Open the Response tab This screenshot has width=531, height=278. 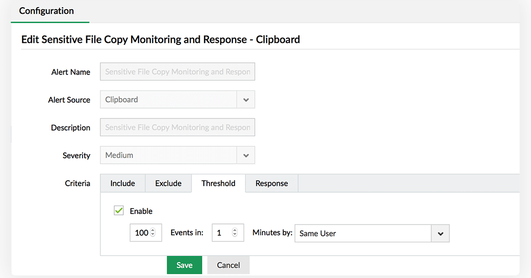[272, 183]
